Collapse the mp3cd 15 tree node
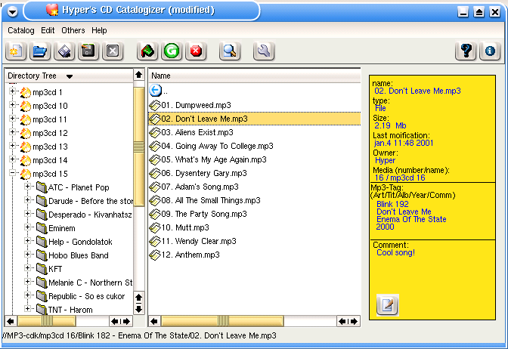The image size is (508, 349). pos(12,173)
